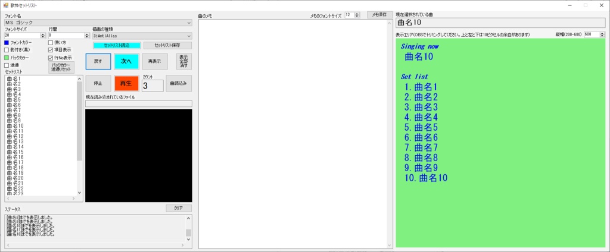Select 曲名1 in the セットリスト listbox

tap(14, 79)
